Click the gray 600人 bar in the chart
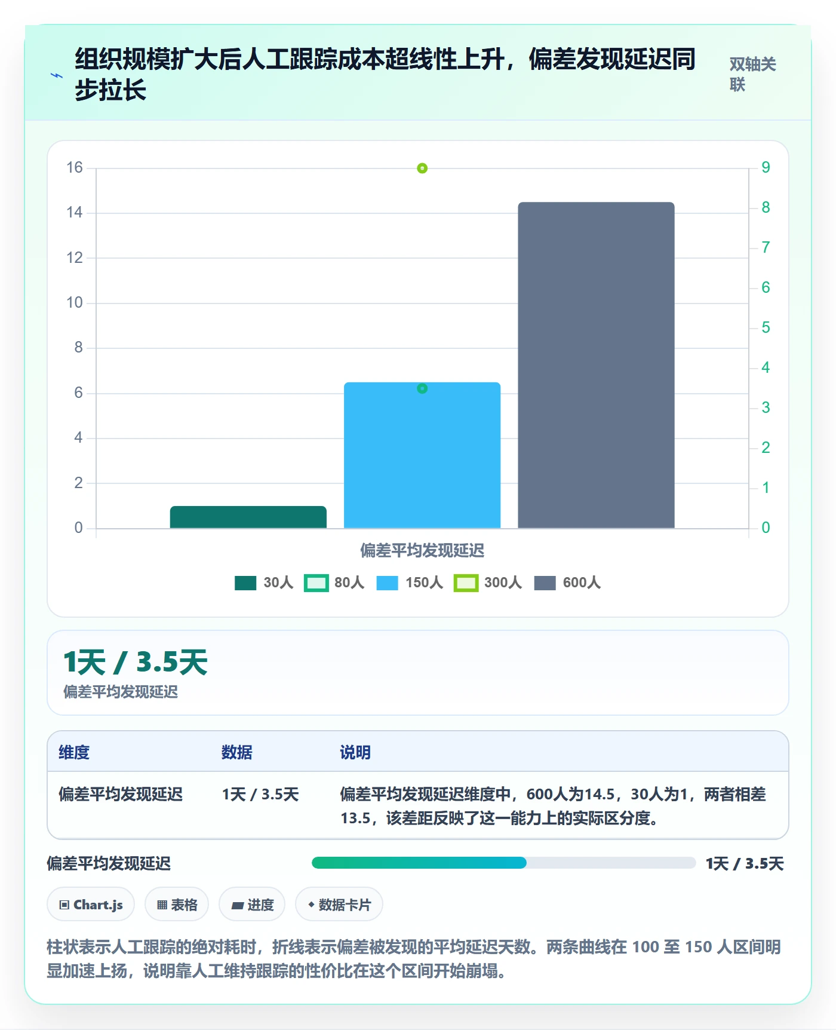The image size is (836, 1030). (x=596, y=365)
